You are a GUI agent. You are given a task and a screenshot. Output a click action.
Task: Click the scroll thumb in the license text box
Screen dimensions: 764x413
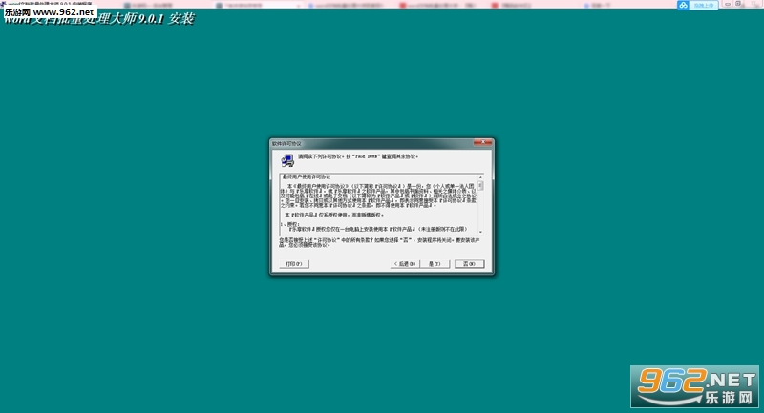480,185
